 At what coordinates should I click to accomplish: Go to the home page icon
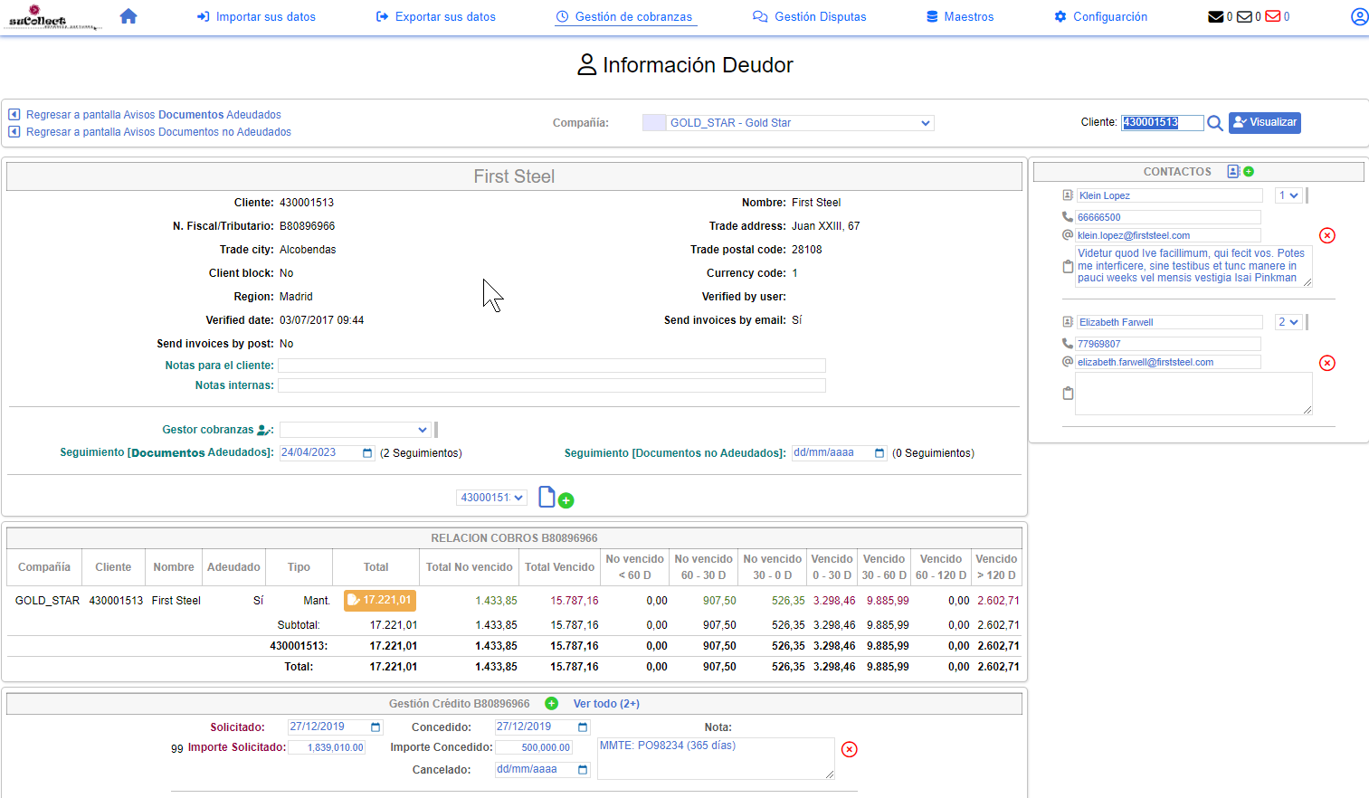(x=128, y=16)
